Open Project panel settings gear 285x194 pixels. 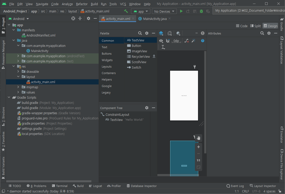(88, 19)
